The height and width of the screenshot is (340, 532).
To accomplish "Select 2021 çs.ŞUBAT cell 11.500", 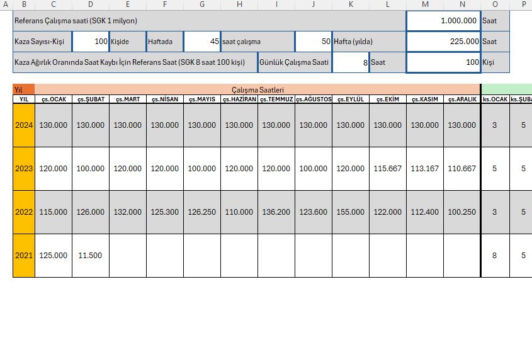I will [x=91, y=256].
